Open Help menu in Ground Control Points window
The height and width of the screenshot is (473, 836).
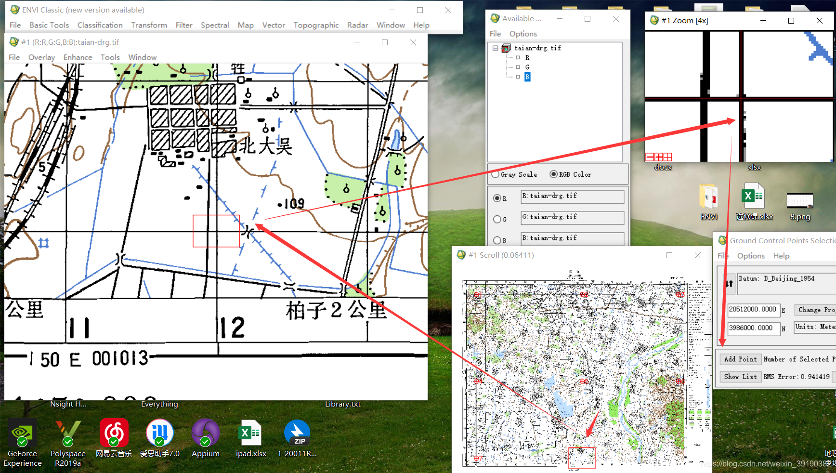[781, 256]
